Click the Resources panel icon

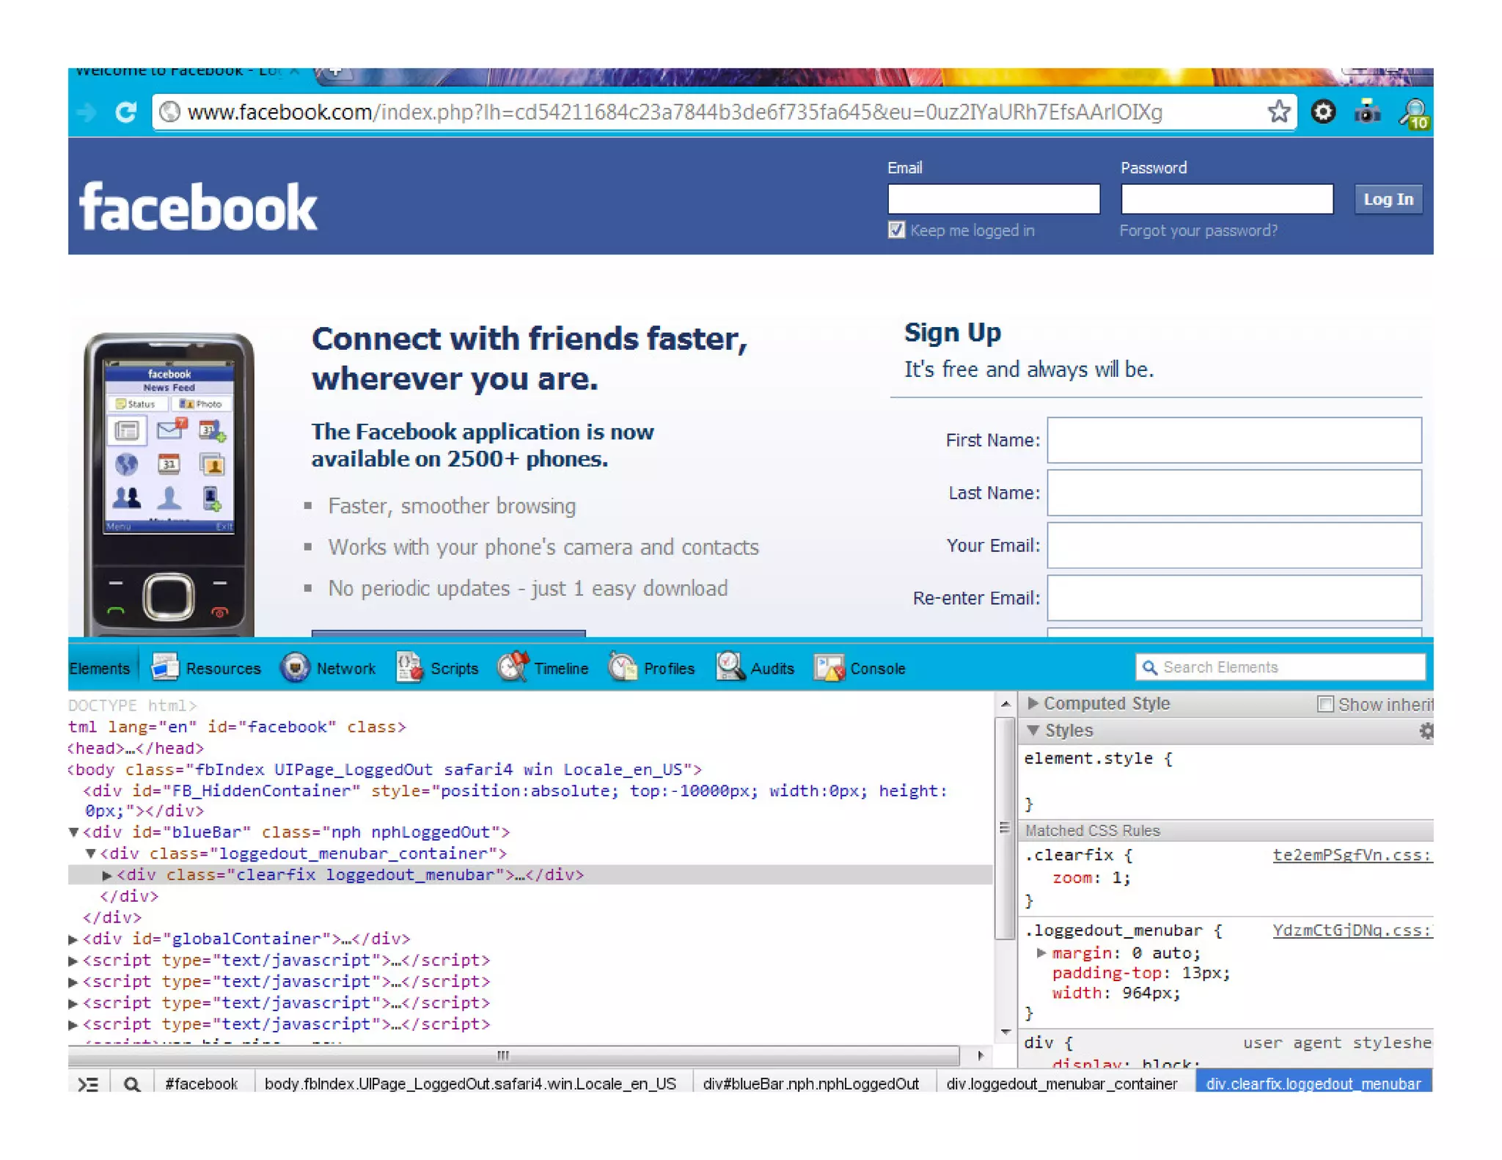coord(165,667)
